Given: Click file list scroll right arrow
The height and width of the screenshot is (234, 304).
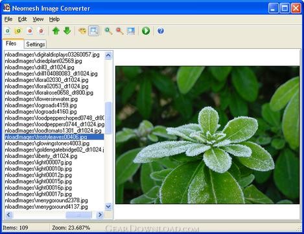Looking at the screenshot, I should click(100, 214).
